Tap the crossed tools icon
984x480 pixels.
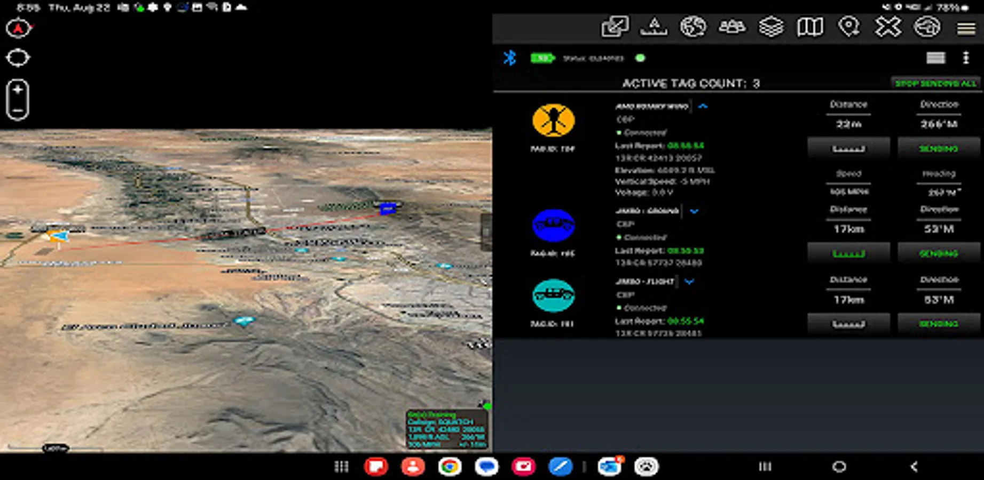click(888, 27)
